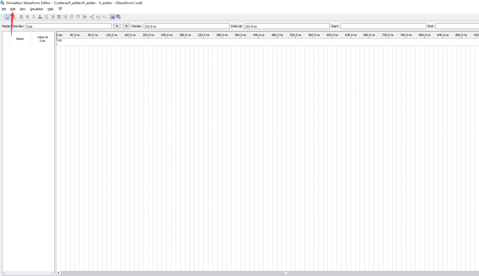479x276 pixels.
Task: Click the name panel scroll-left arrow
Action: pos(5,273)
